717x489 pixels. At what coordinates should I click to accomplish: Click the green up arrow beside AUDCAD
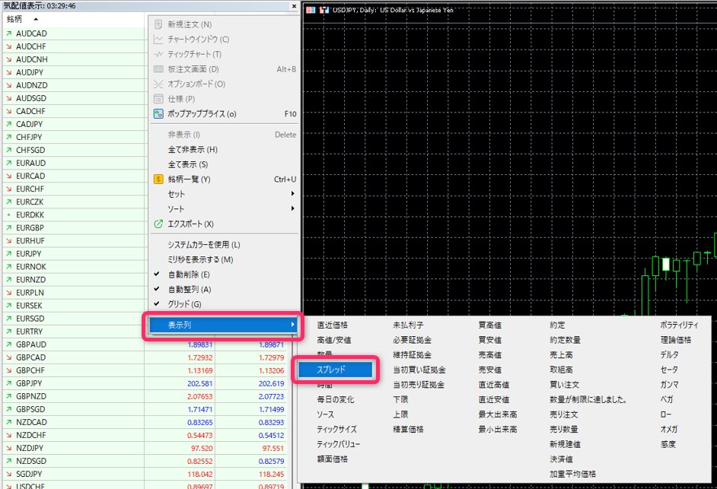pyautogui.click(x=8, y=34)
